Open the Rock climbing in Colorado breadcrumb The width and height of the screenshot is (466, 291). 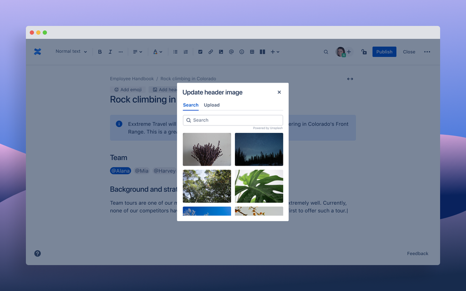(188, 79)
